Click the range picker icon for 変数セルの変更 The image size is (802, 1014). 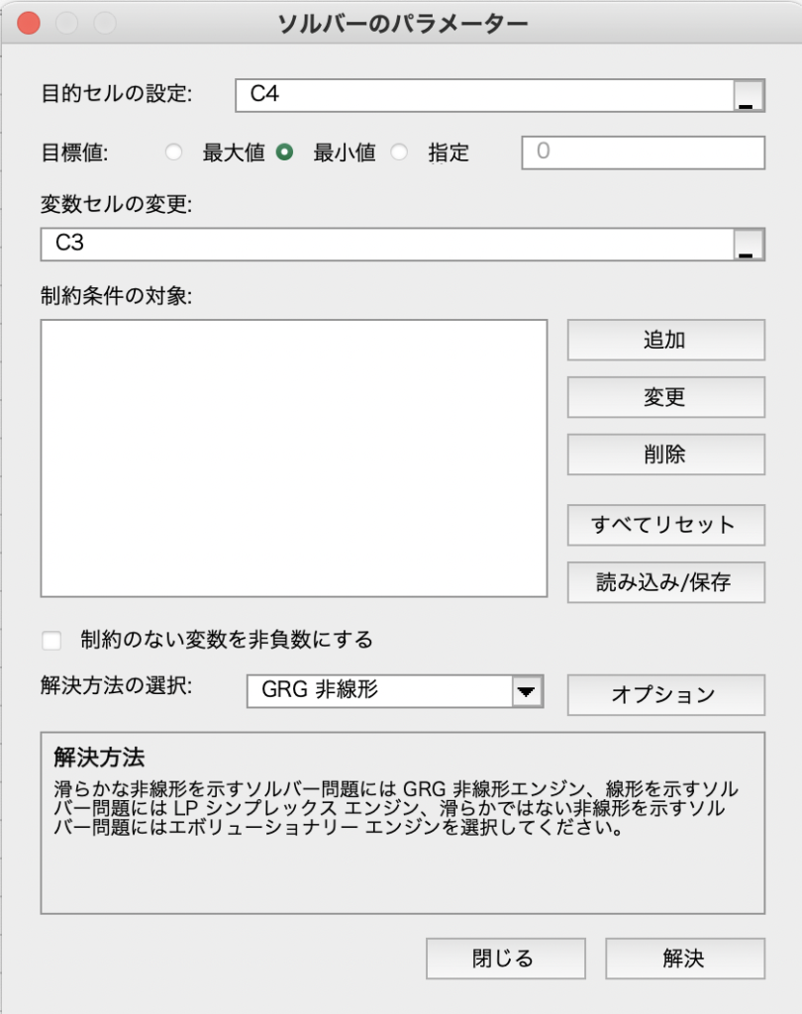[x=749, y=245]
